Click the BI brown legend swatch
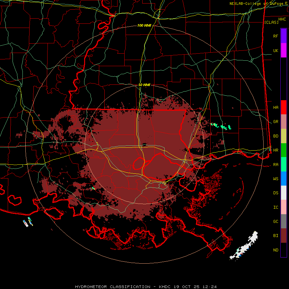The width and height of the screenshot is (289, 289). [x=284, y=236]
